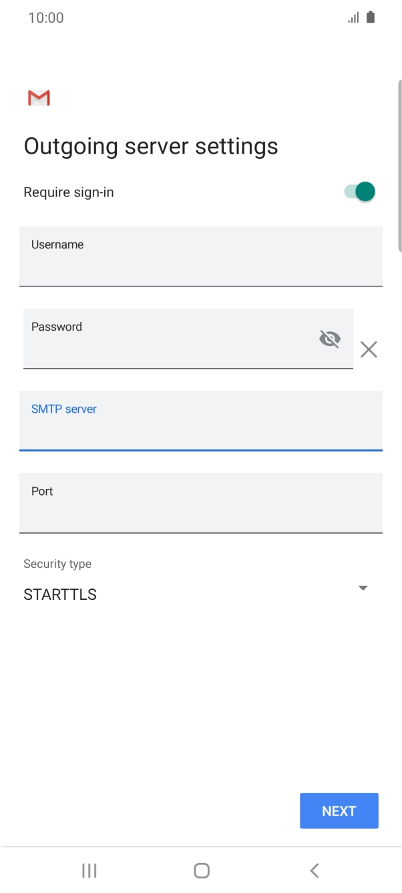Click the Require sign-in label
Image resolution: width=402 pixels, height=893 pixels.
[69, 192]
